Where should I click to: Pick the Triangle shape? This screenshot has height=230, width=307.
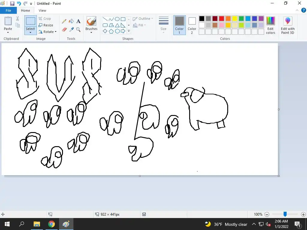117,25
